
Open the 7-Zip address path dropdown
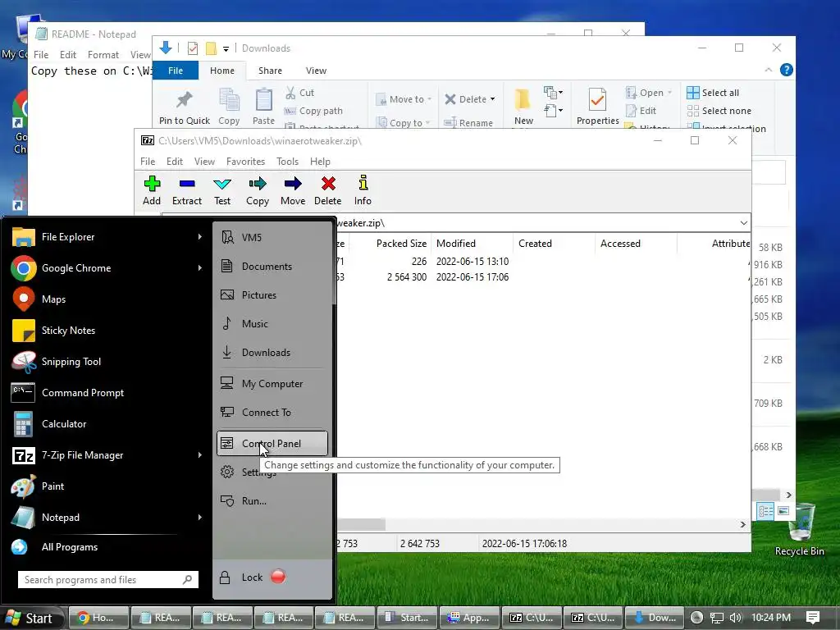pos(743,223)
